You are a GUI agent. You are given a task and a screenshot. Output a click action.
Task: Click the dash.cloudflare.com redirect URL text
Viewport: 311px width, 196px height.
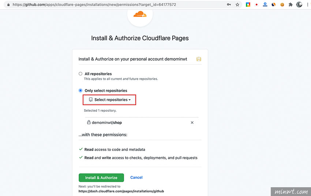(121, 191)
